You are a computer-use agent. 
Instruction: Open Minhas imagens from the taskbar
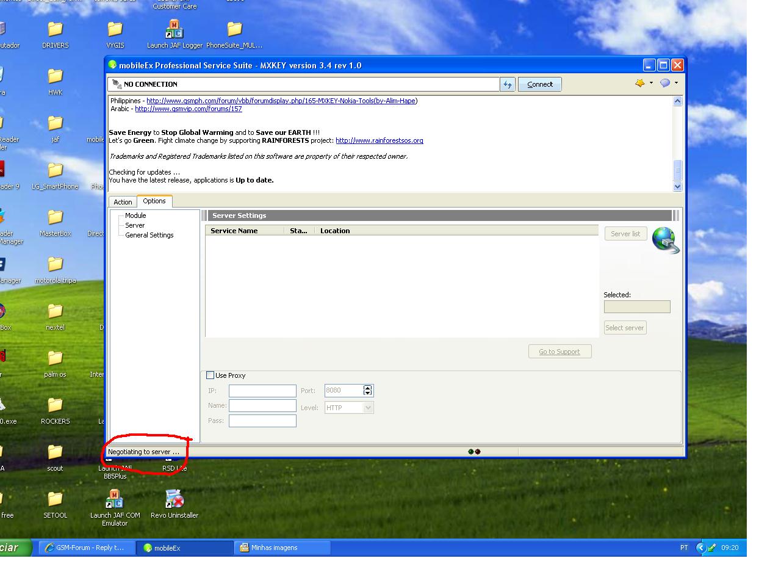283,548
